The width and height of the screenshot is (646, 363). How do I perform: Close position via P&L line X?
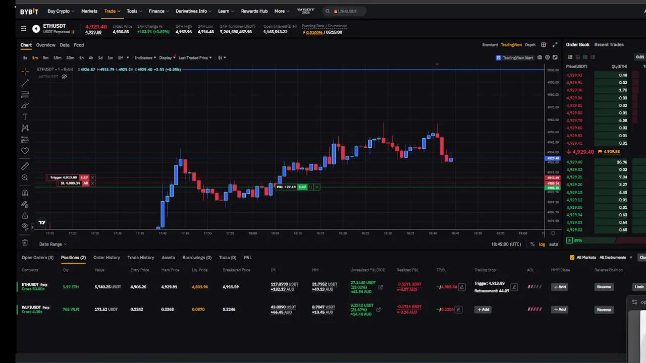[317, 187]
